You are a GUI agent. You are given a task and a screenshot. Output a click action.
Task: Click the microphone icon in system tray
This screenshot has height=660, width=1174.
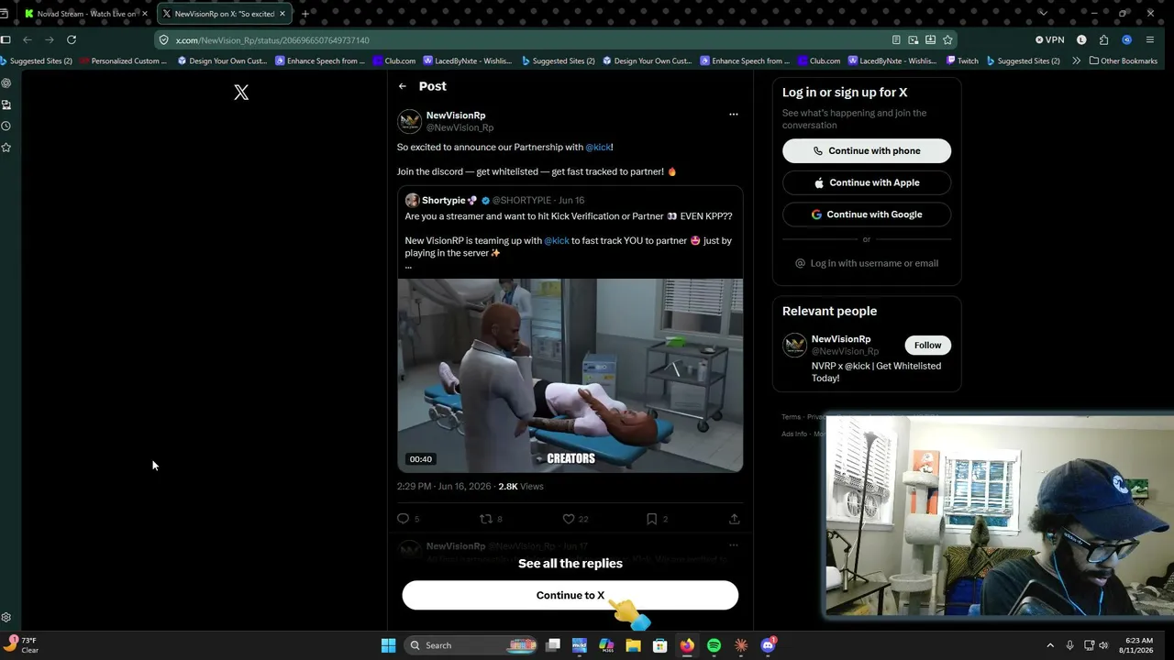click(x=1070, y=645)
